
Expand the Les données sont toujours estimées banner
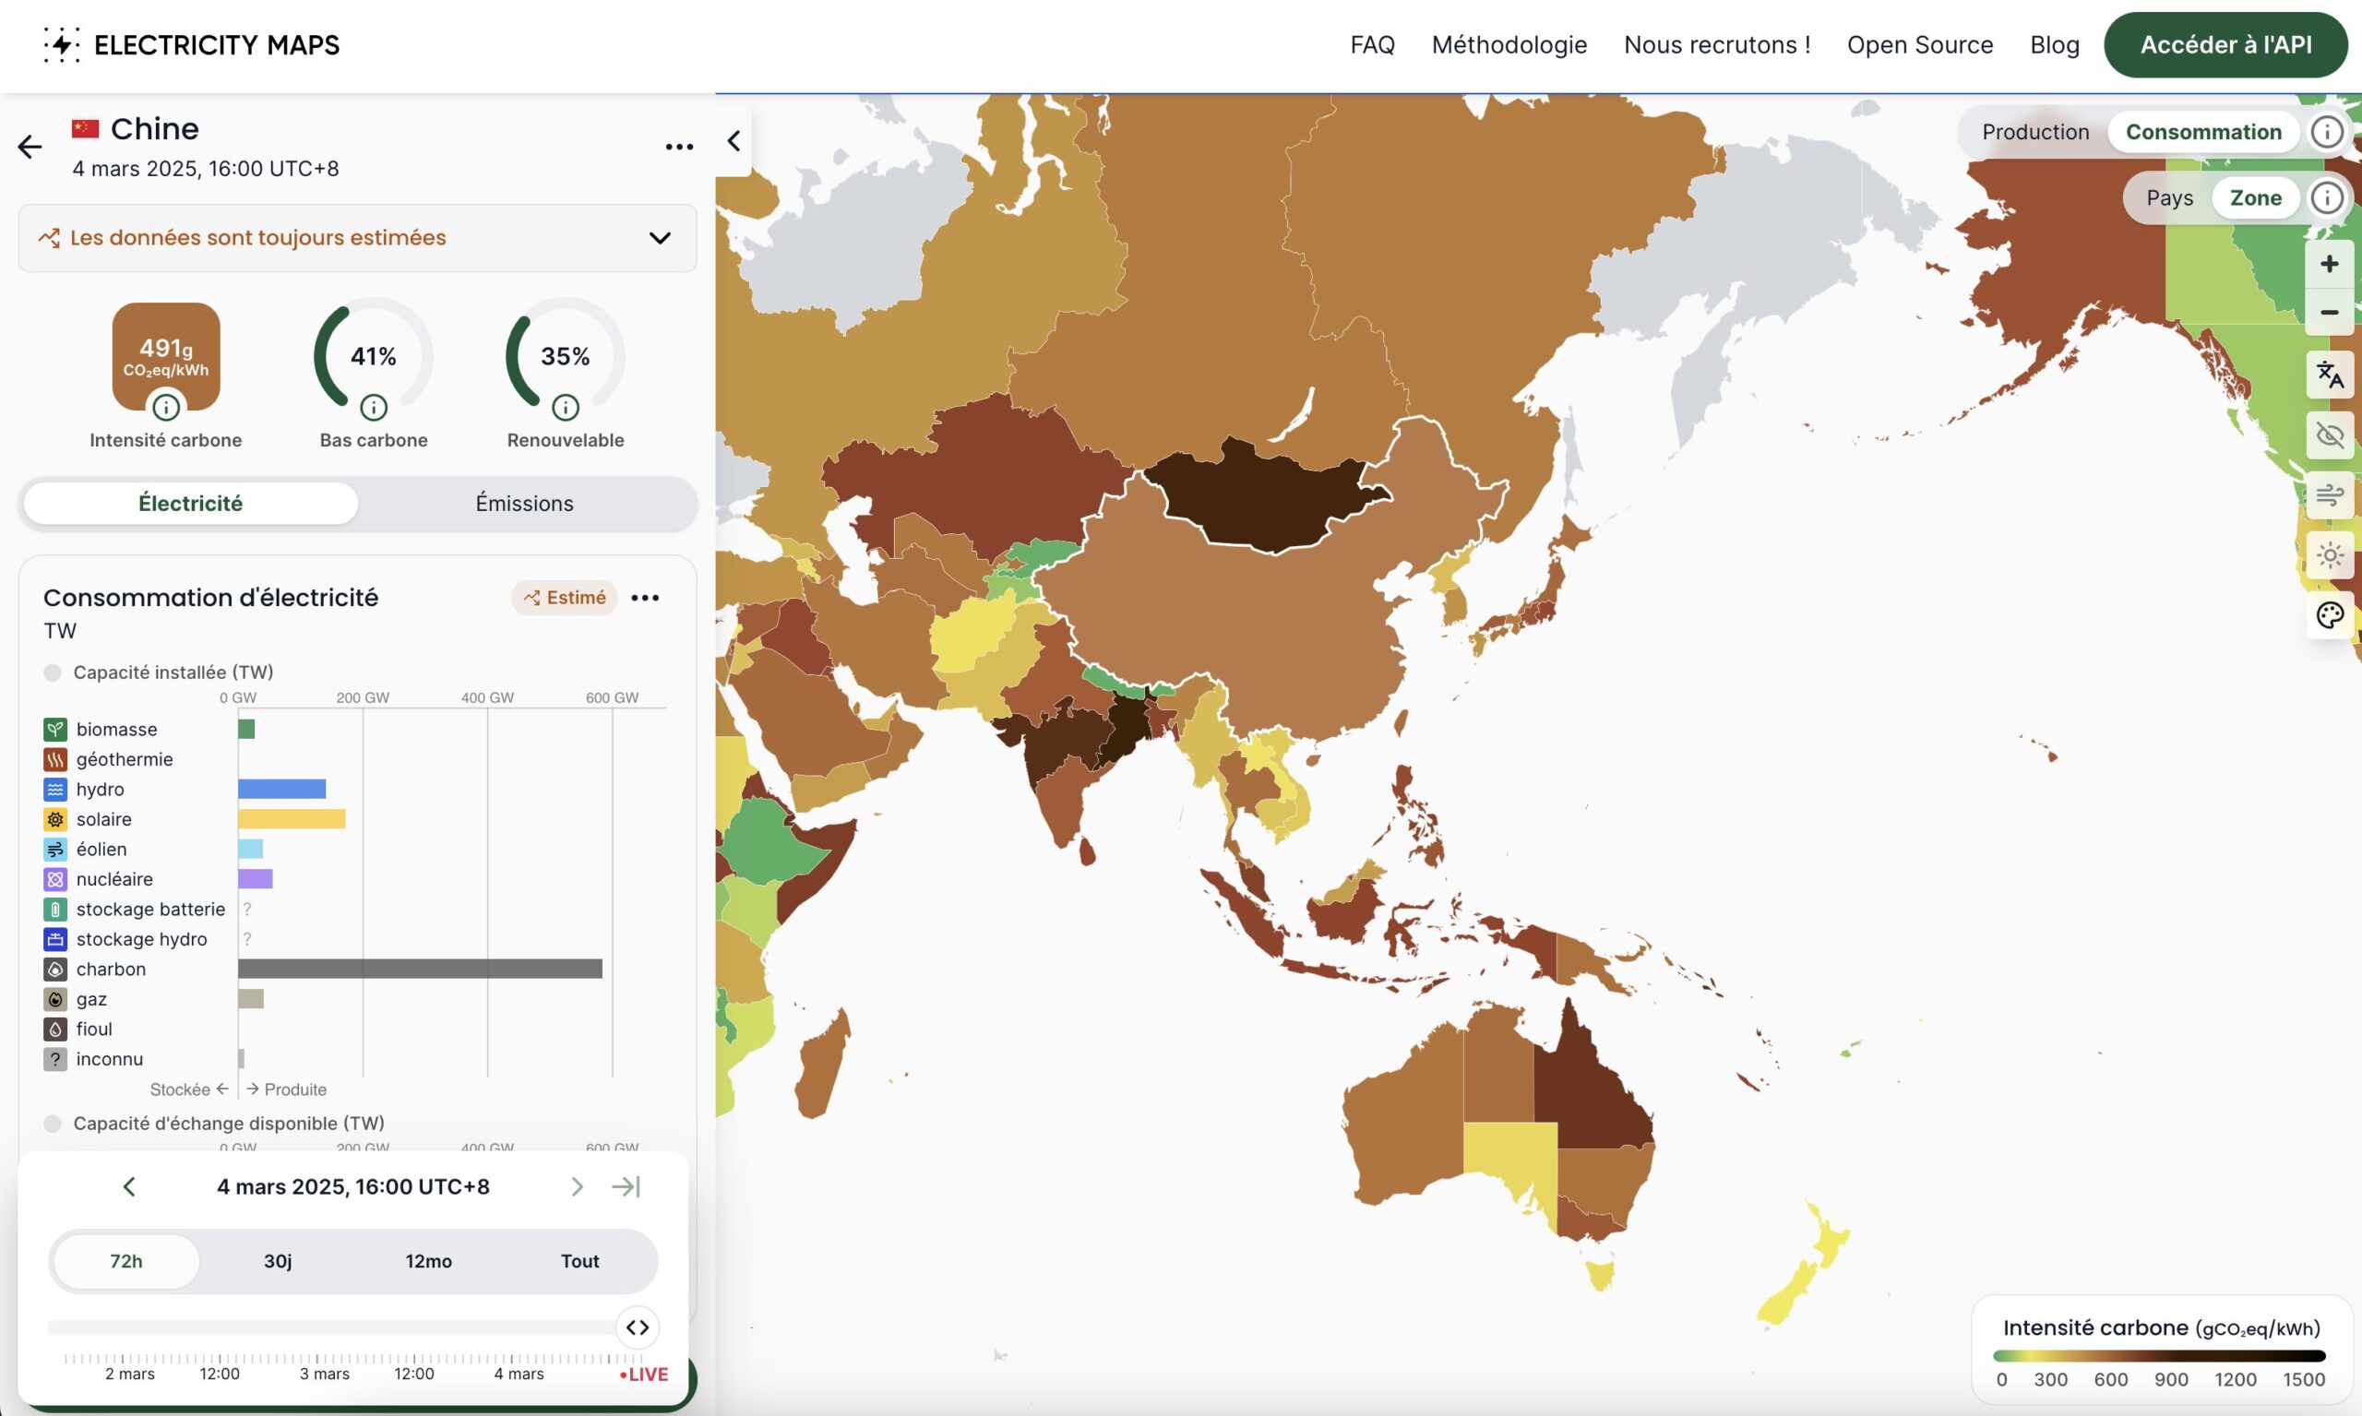pyautogui.click(x=357, y=238)
